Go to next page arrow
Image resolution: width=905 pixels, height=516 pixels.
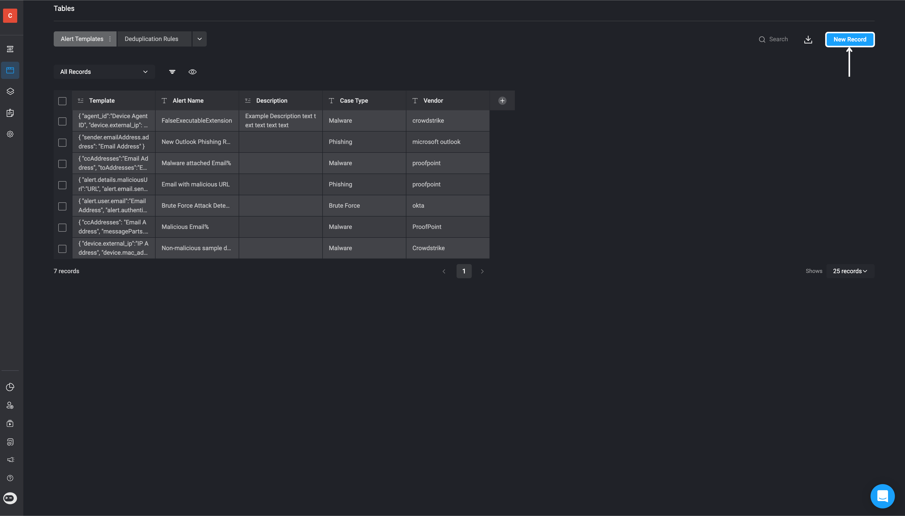[482, 271]
